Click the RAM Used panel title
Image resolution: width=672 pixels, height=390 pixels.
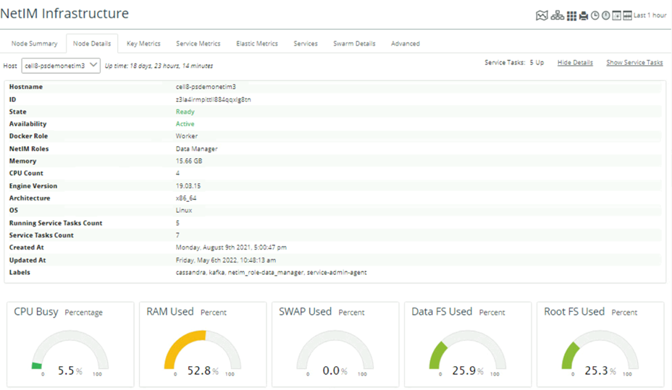point(170,312)
